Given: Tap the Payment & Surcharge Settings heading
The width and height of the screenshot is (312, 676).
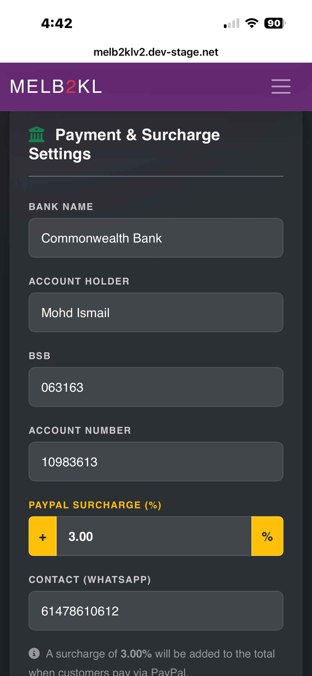Looking at the screenshot, I should pos(124,144).
